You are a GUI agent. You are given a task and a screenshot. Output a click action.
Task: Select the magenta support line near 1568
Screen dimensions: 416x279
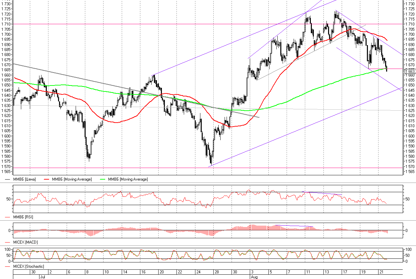[x=133, y=168]
